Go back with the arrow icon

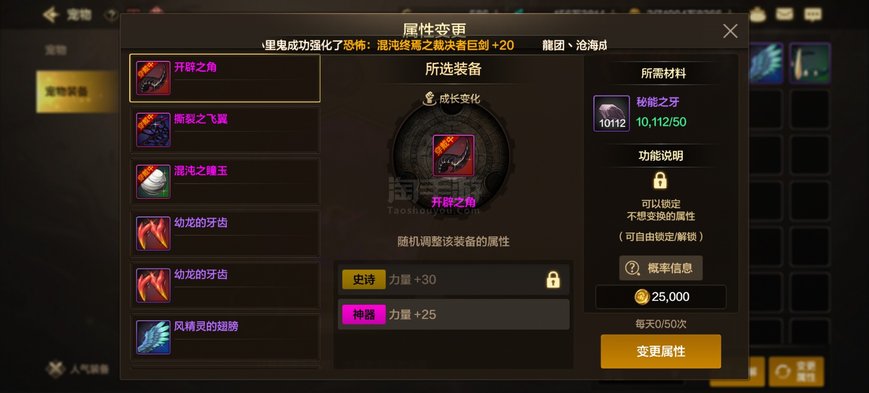pos(51,15)
